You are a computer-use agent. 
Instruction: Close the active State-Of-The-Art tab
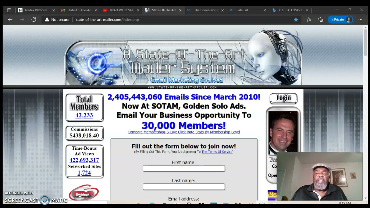click(x=180, y=10)
